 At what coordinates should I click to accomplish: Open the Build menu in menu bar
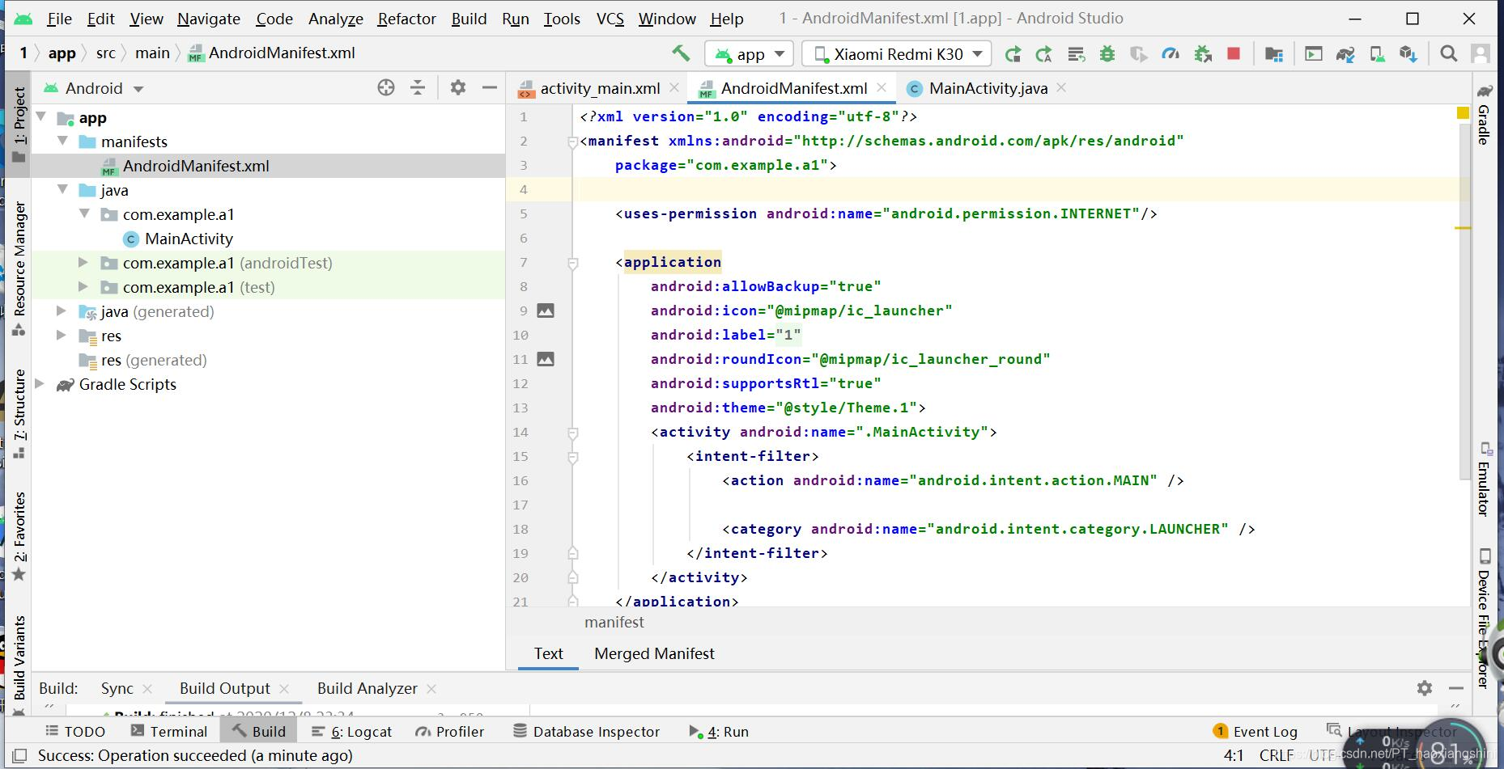click(x=469, y=19)
